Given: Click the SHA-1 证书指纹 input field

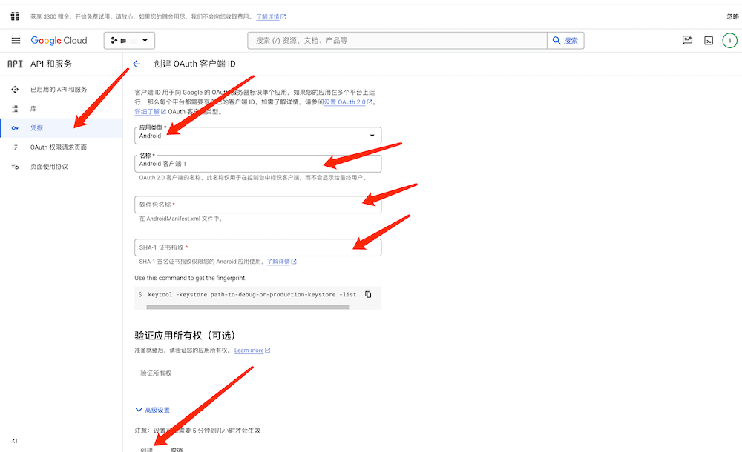Looking at the screenshot, I should coord(257,247).
